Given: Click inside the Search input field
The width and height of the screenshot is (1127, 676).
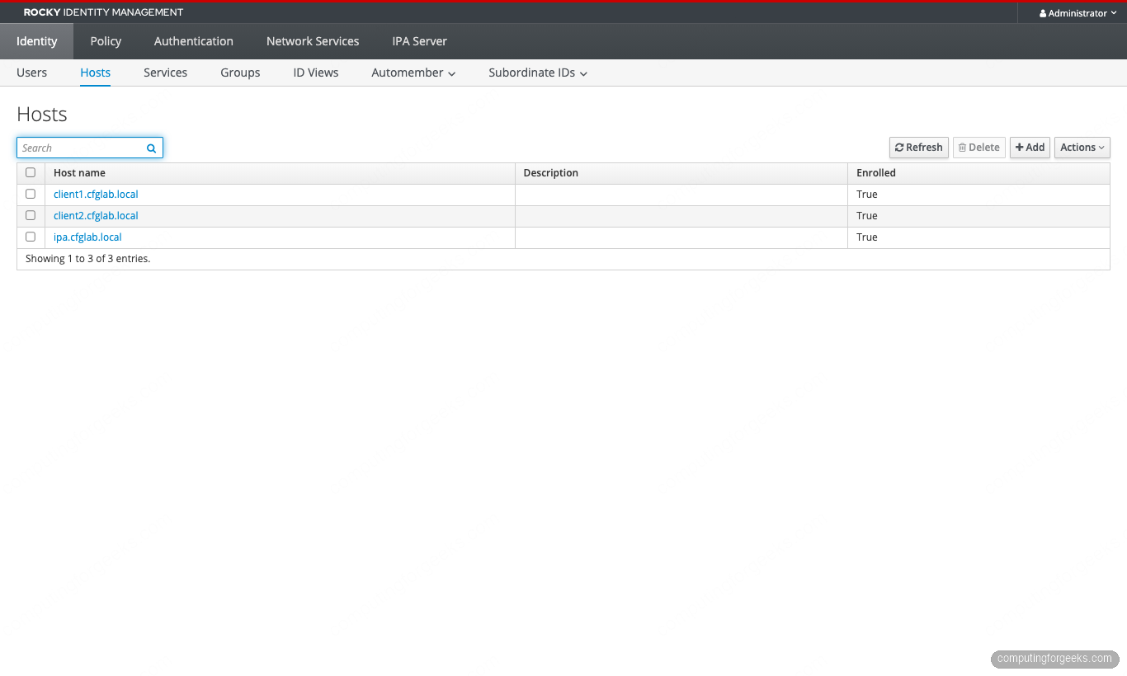Looking at the screenshot, I should click(78, 148).
